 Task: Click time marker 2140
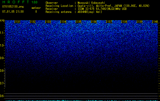pos(155,21)
